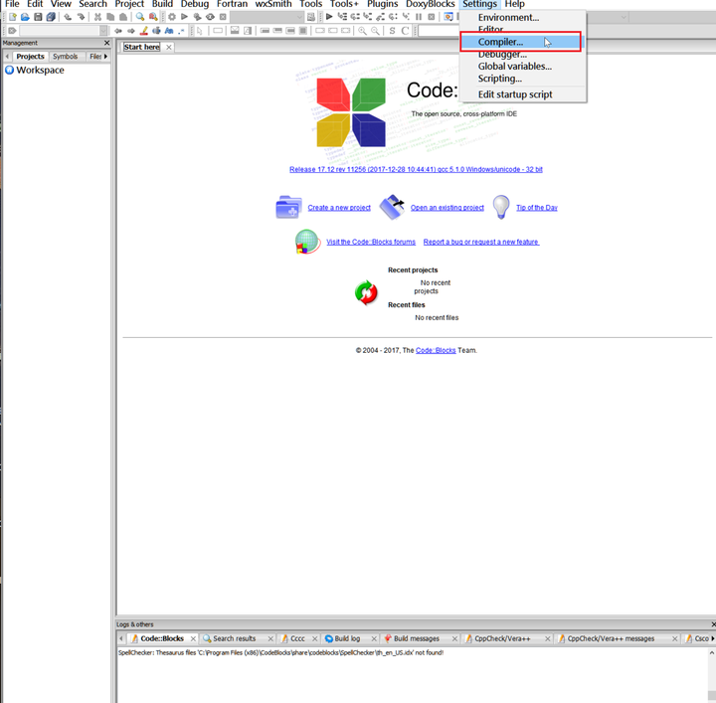Click the S source toggle icon
This screenshot has height=703, width=716.
pos(392,31)
